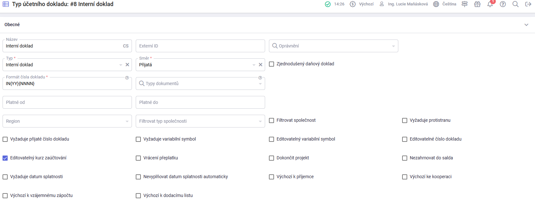Clear the Typ field selection
The image size is (535, 211).
(x=127, y=65)
